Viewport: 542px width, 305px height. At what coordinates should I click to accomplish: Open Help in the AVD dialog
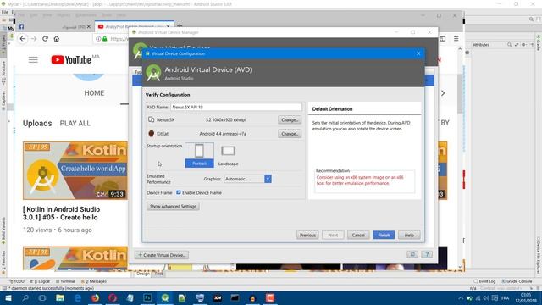[x=409, y=236]
